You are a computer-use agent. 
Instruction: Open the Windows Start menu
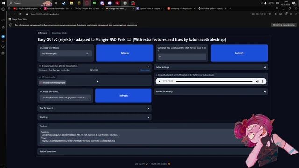(3, 3)
